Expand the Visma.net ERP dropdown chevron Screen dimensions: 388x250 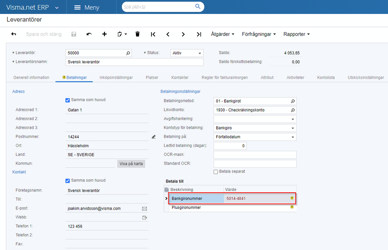pos(57,8)
